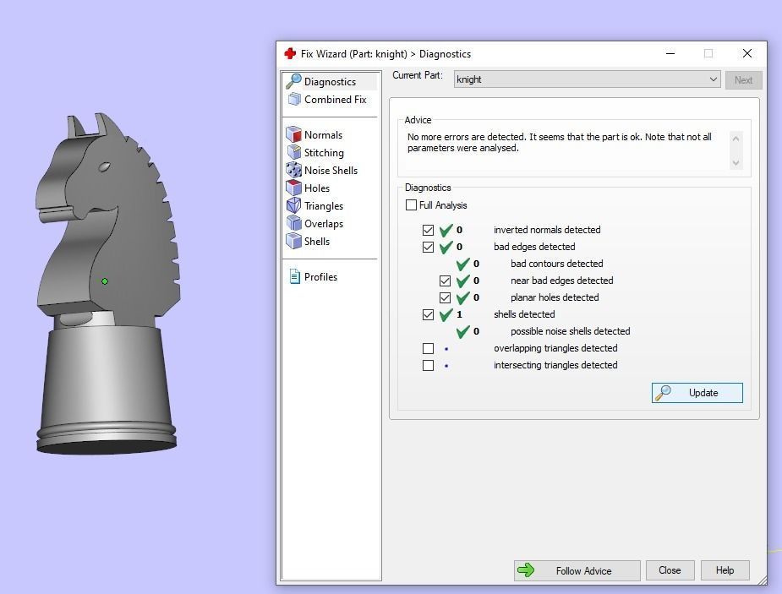Click the green point on knight model
Image resolution: width=782 pixels, height=594 pixels.
tap(105, 281)
